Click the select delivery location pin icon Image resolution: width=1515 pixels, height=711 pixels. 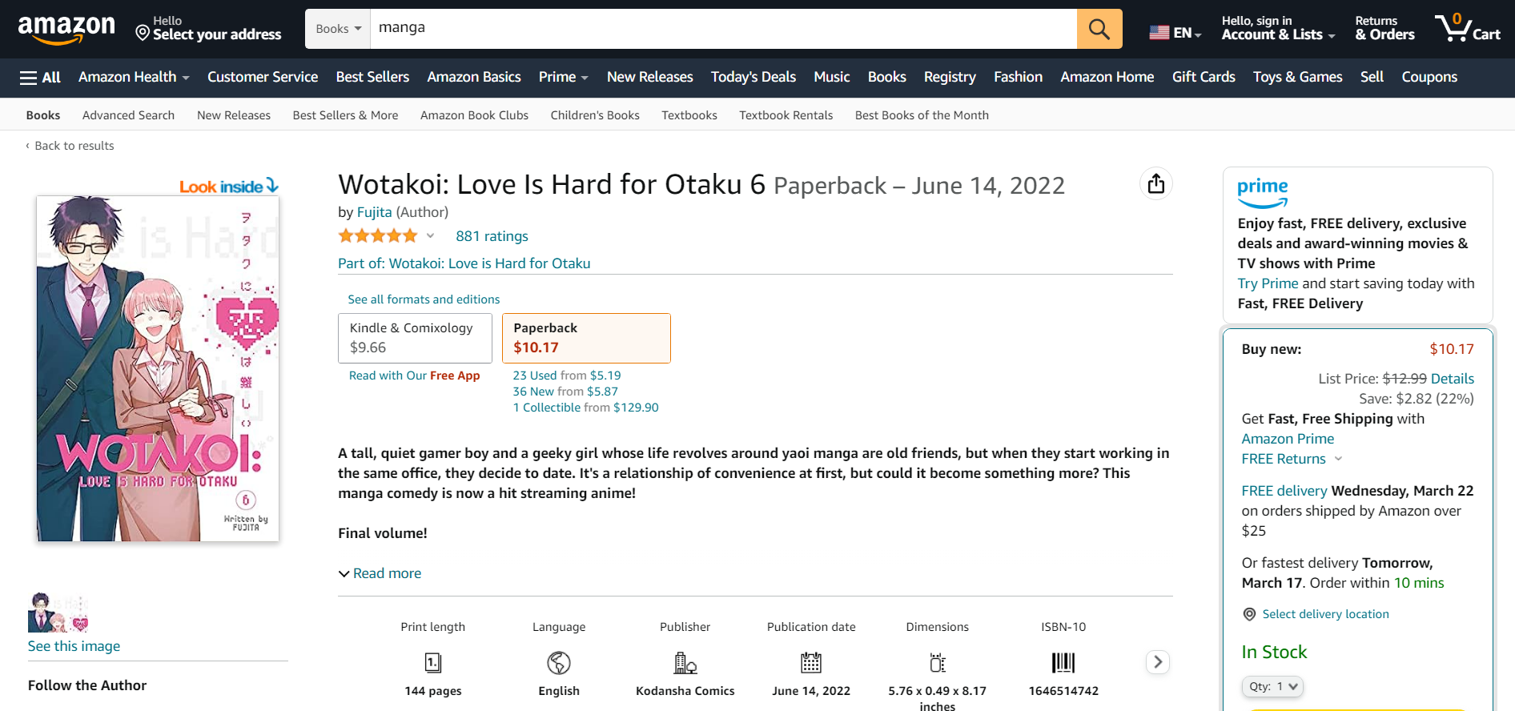pyautogui.click(x=1249, y=614)
